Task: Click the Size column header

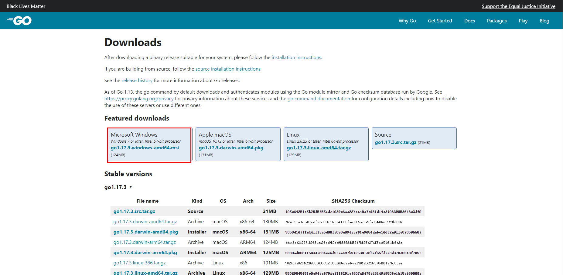Action: tap(271, 201)
